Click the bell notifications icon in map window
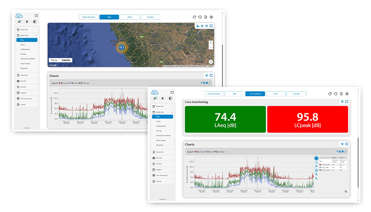Screen dimensions: 371x212 pyautogui.click(x=27, y=22)
